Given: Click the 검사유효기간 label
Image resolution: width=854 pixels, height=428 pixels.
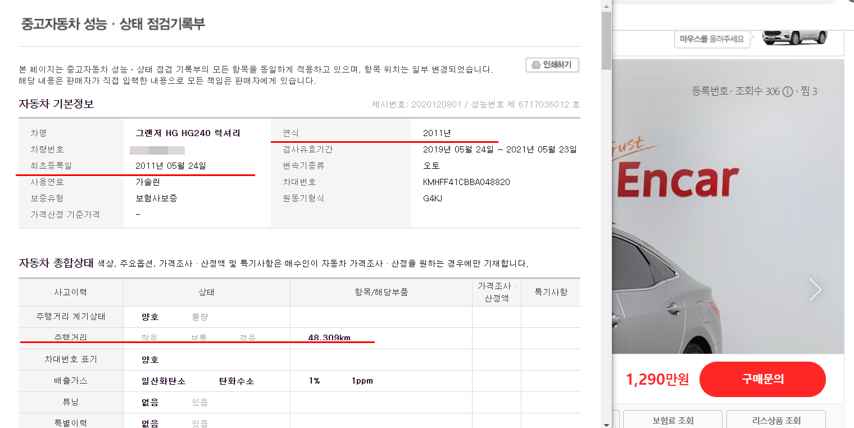Looking at the screenshot, I should click(308, 150).
